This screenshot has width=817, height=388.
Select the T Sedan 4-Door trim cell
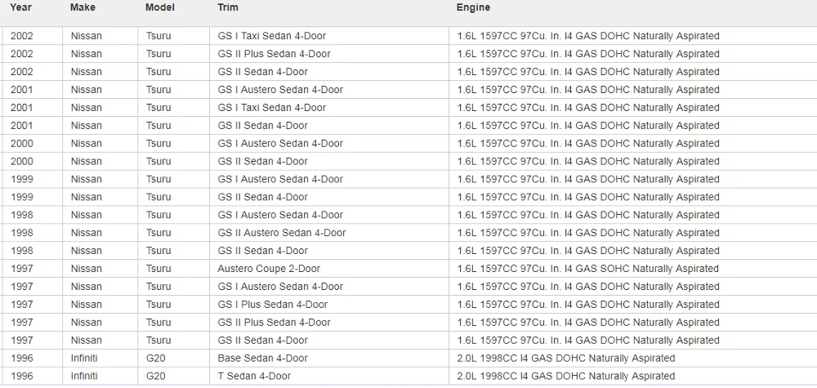pyautogui.click(x=254, y=377)
